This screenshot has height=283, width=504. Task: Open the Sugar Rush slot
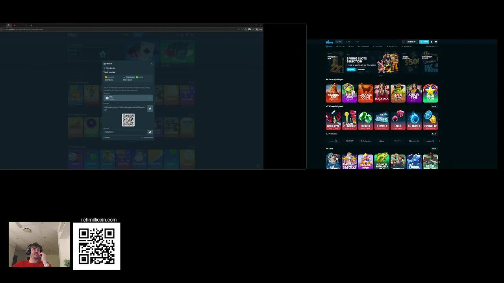point(365,161)
